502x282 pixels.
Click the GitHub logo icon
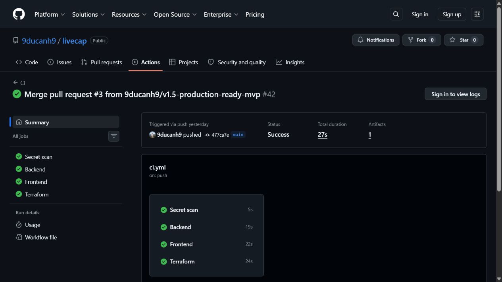point(19,14)
